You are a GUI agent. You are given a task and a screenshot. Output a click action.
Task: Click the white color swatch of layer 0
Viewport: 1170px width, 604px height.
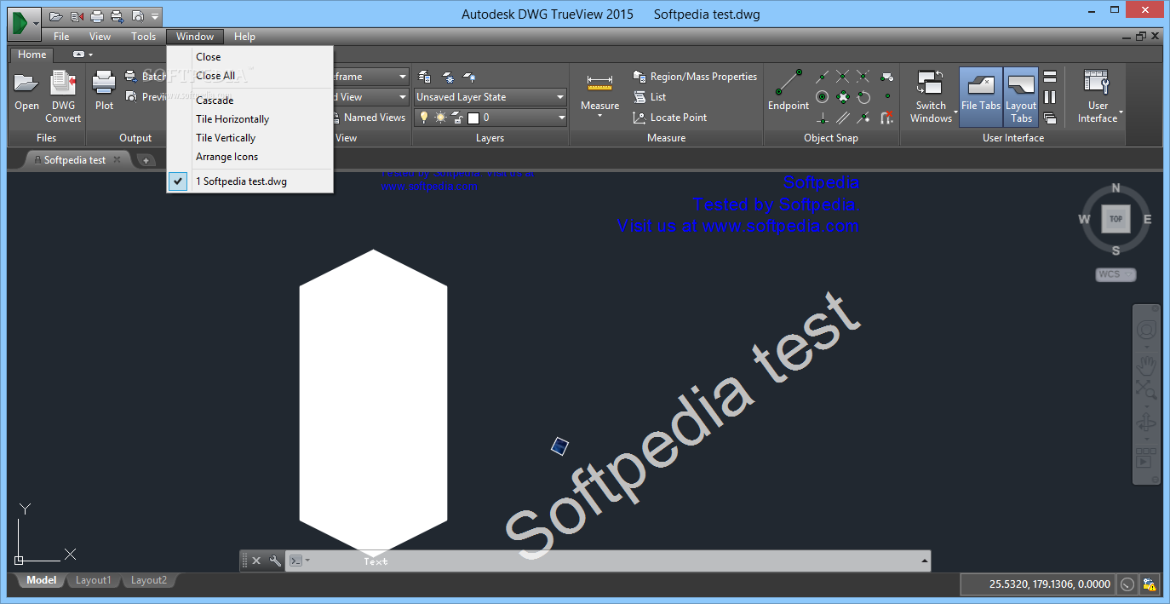473,118
